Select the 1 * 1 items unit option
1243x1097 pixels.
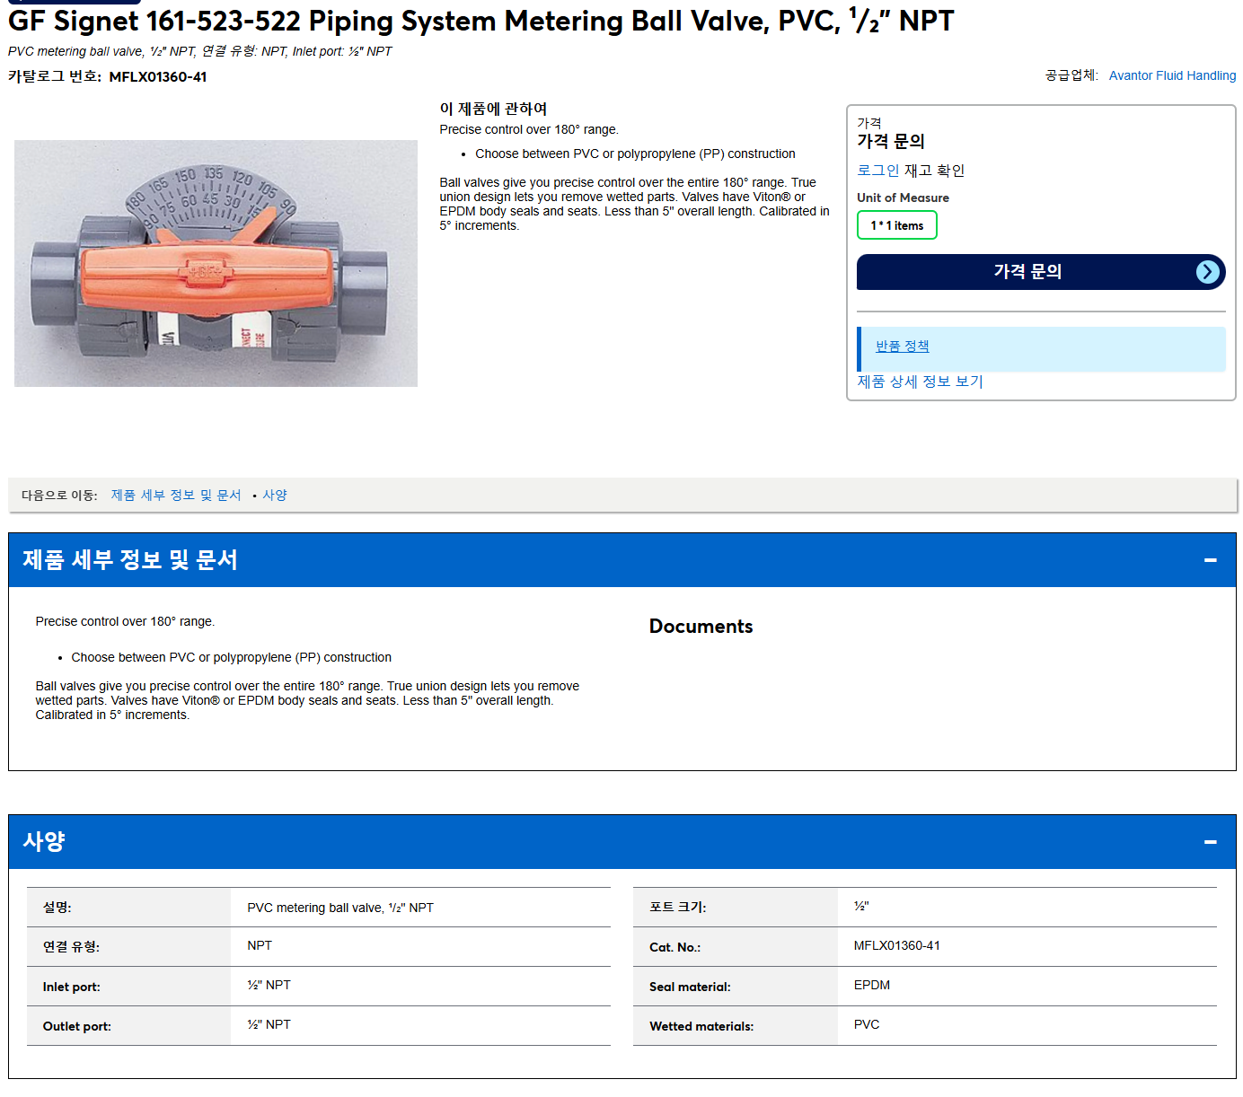(896, 225)
